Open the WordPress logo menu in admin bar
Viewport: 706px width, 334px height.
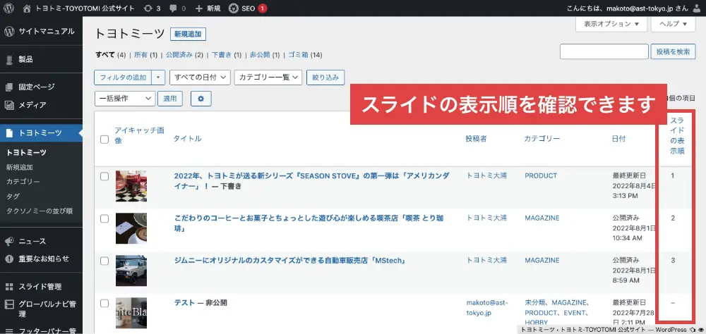pyautogui.click(x=8, y=8)
